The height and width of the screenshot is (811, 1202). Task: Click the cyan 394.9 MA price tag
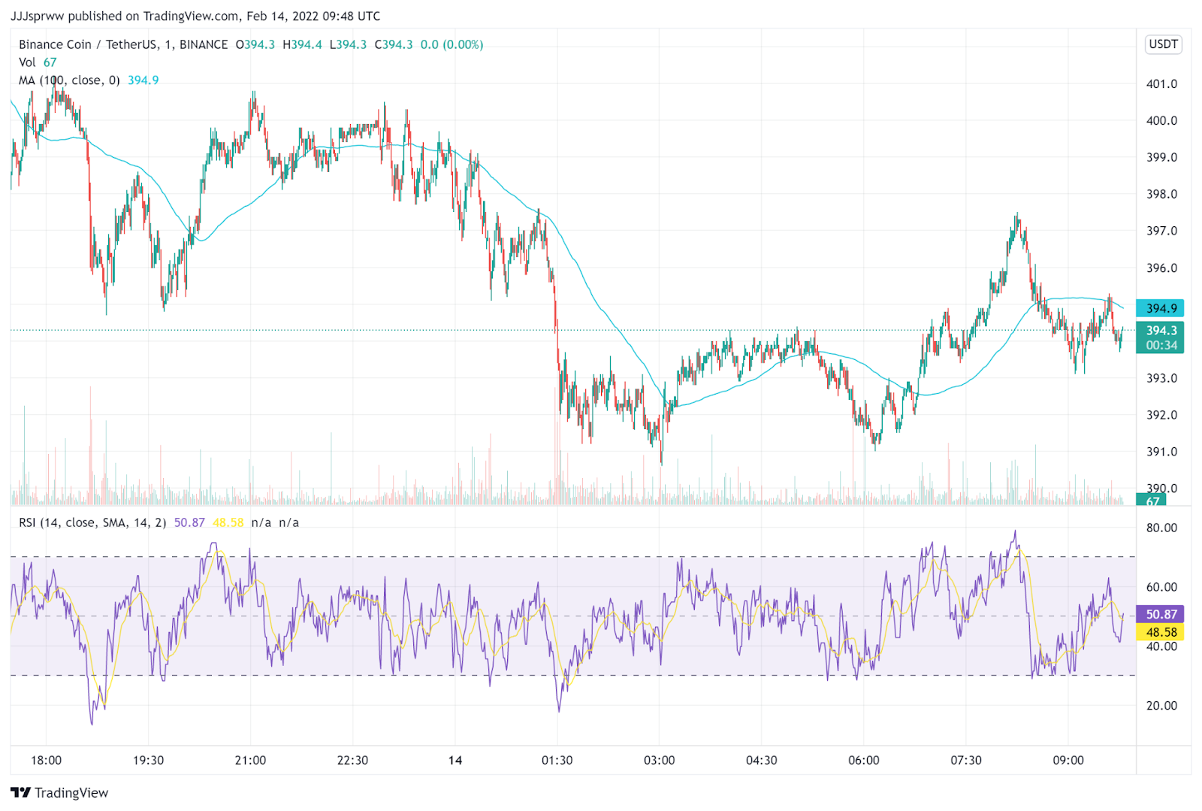click(1161, 308)
